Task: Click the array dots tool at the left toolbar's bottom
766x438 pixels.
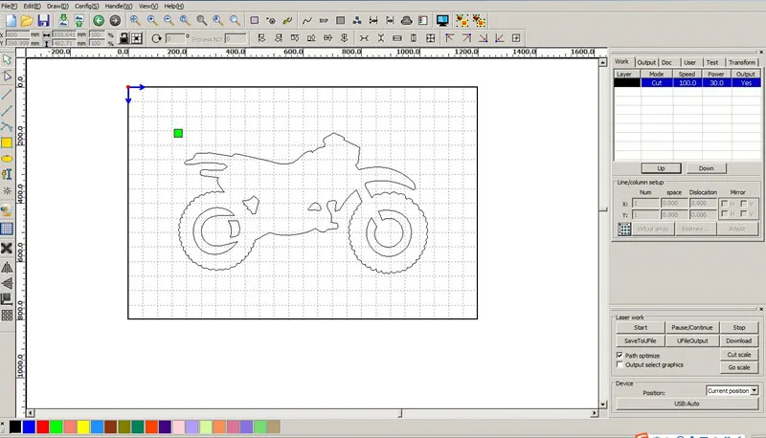Action: [7, 315]
